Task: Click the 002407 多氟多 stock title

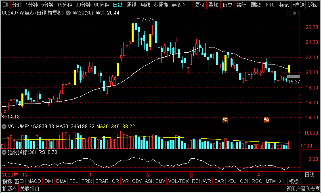Action: coord(34,13)
